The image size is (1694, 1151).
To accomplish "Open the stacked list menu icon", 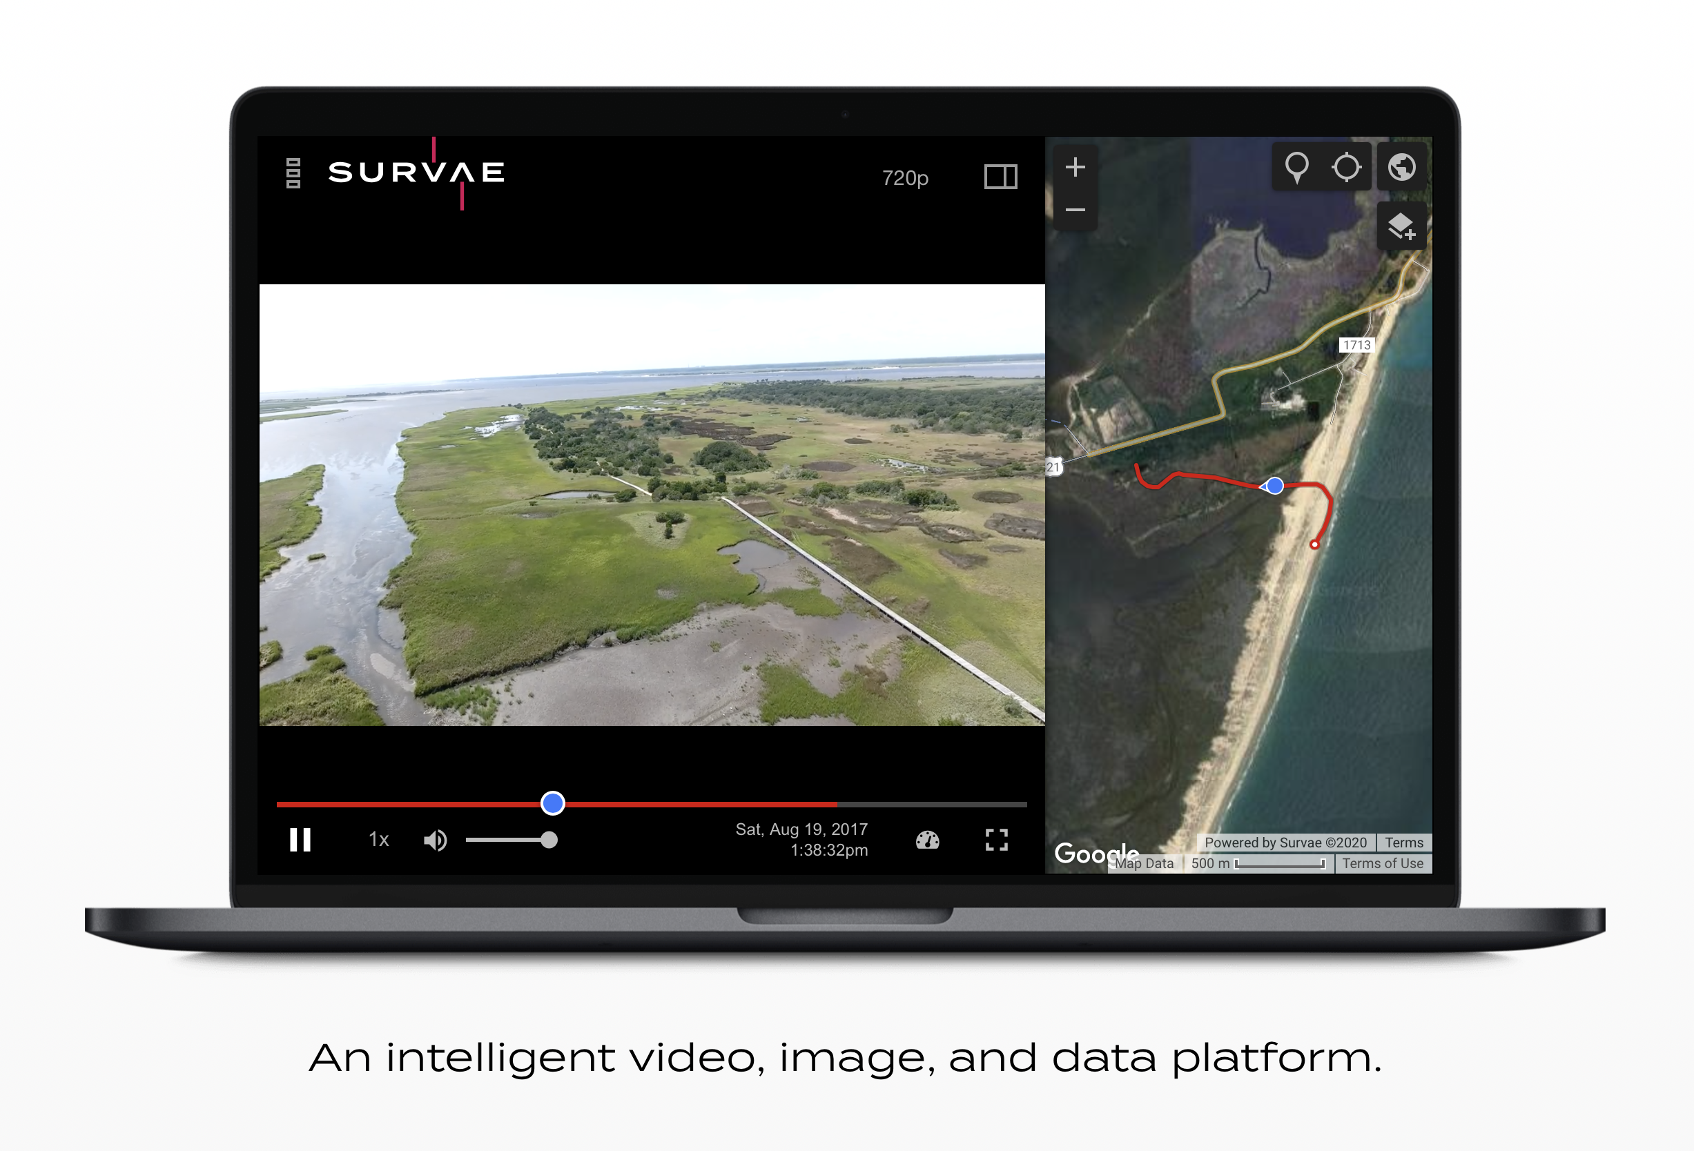I will coord(293,173).
